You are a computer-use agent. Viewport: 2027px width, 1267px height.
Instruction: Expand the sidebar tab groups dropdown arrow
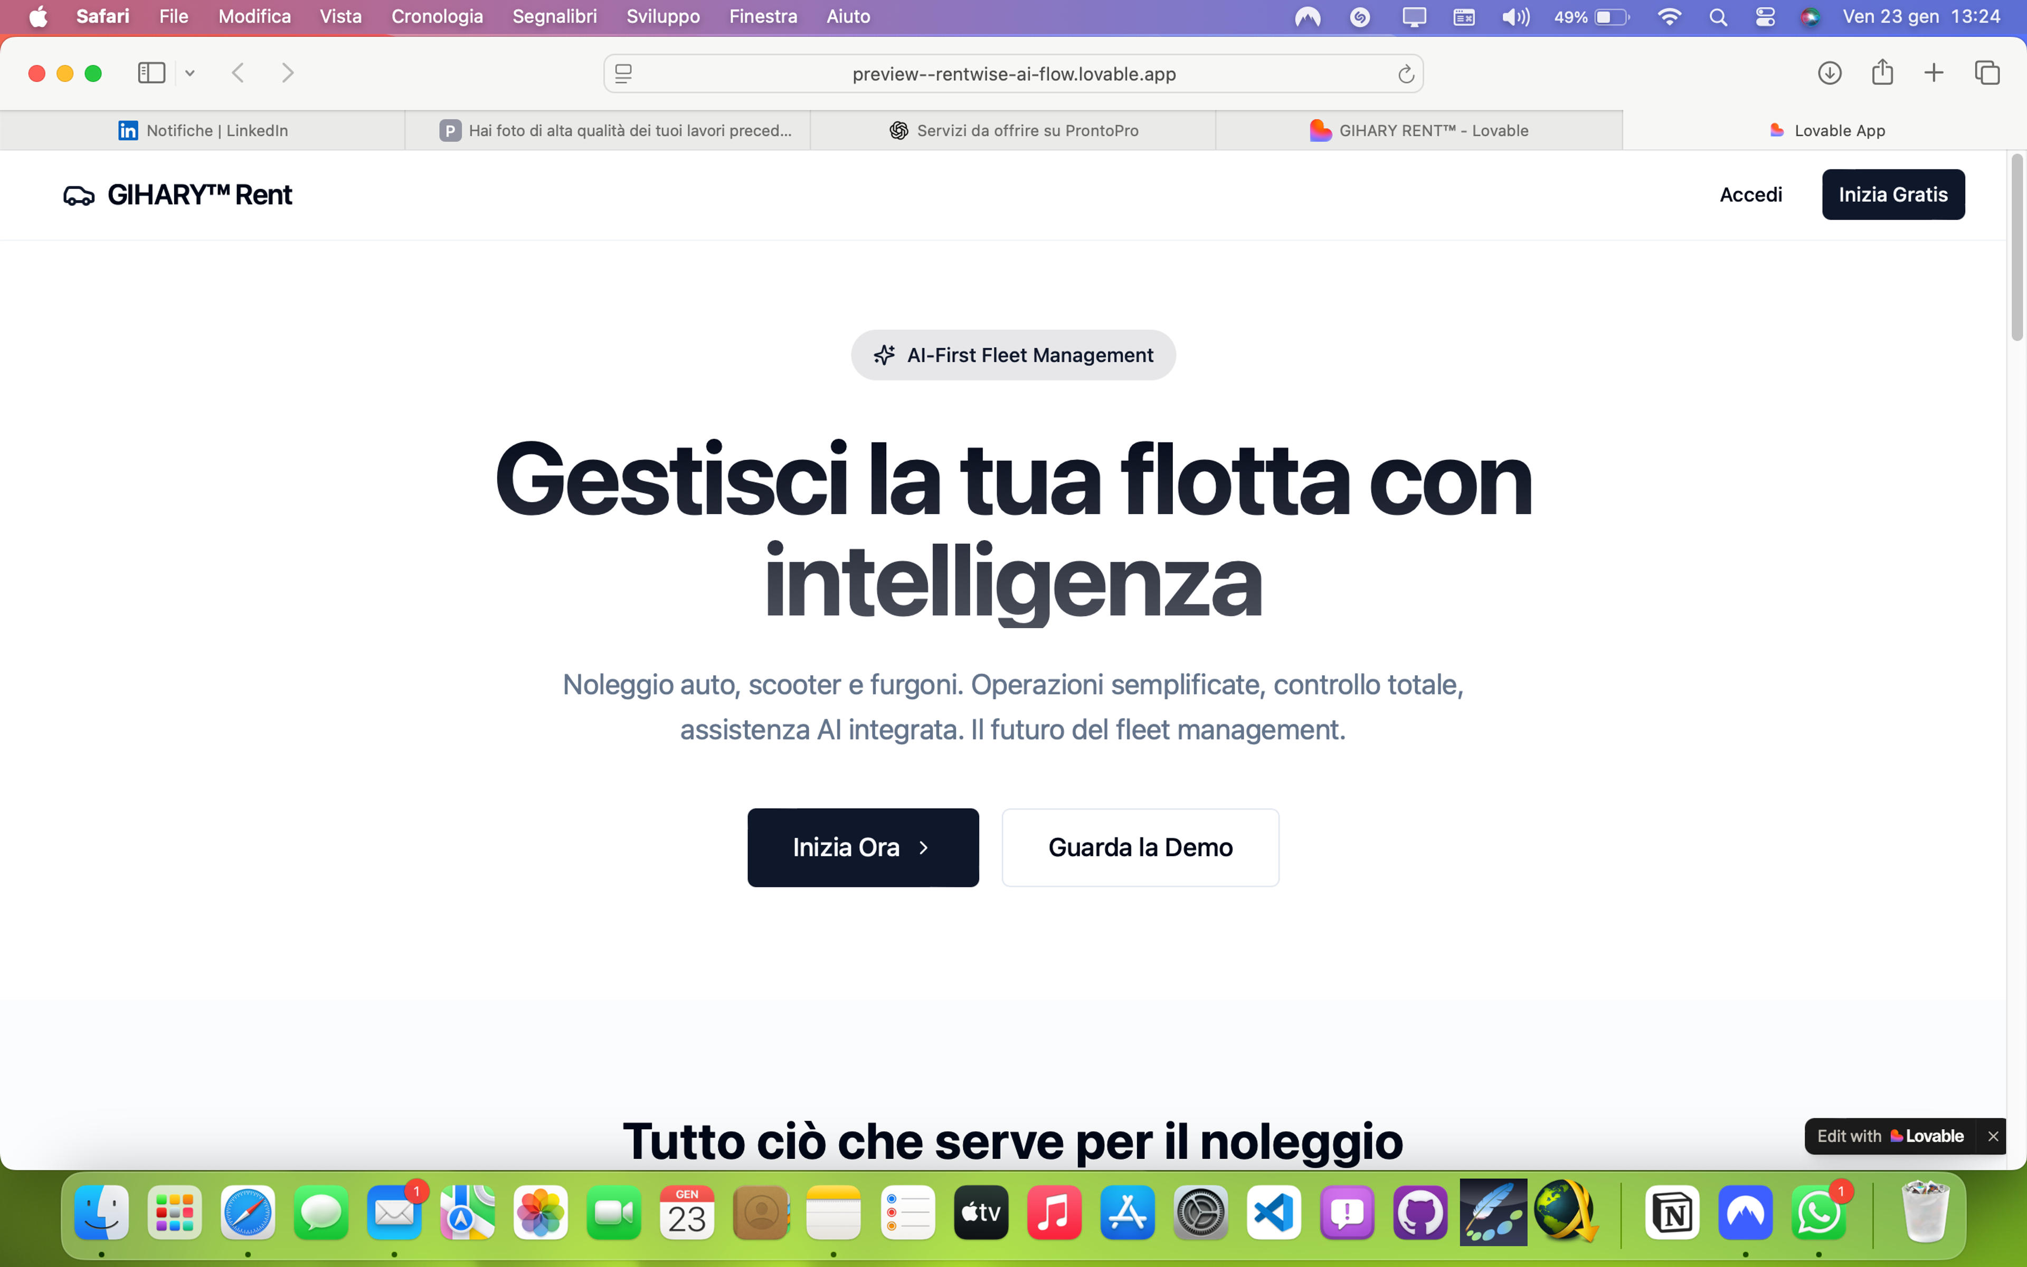190,74
